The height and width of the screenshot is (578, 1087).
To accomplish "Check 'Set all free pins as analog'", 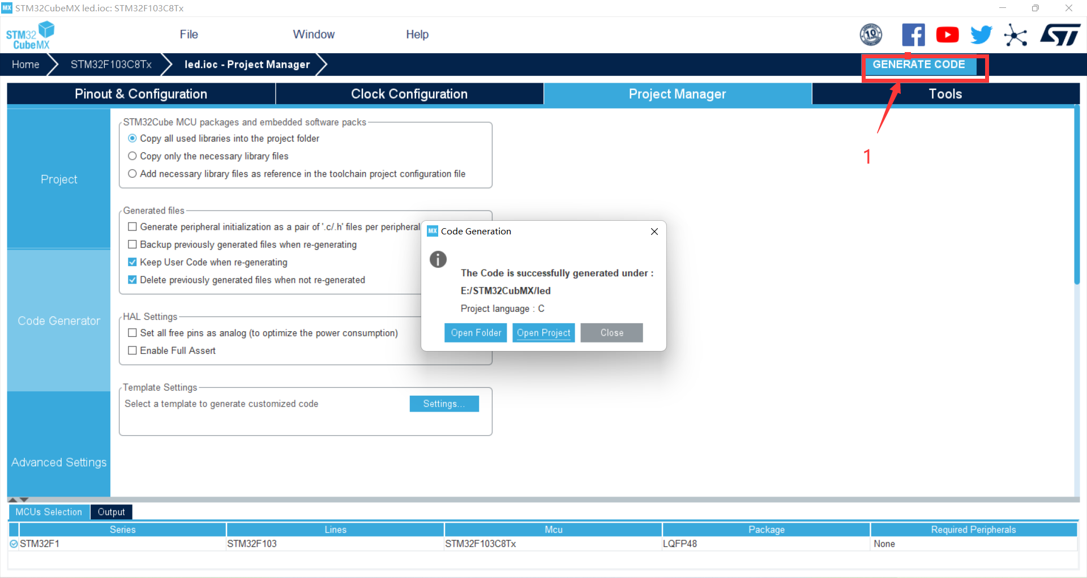I will pos(132,332).
